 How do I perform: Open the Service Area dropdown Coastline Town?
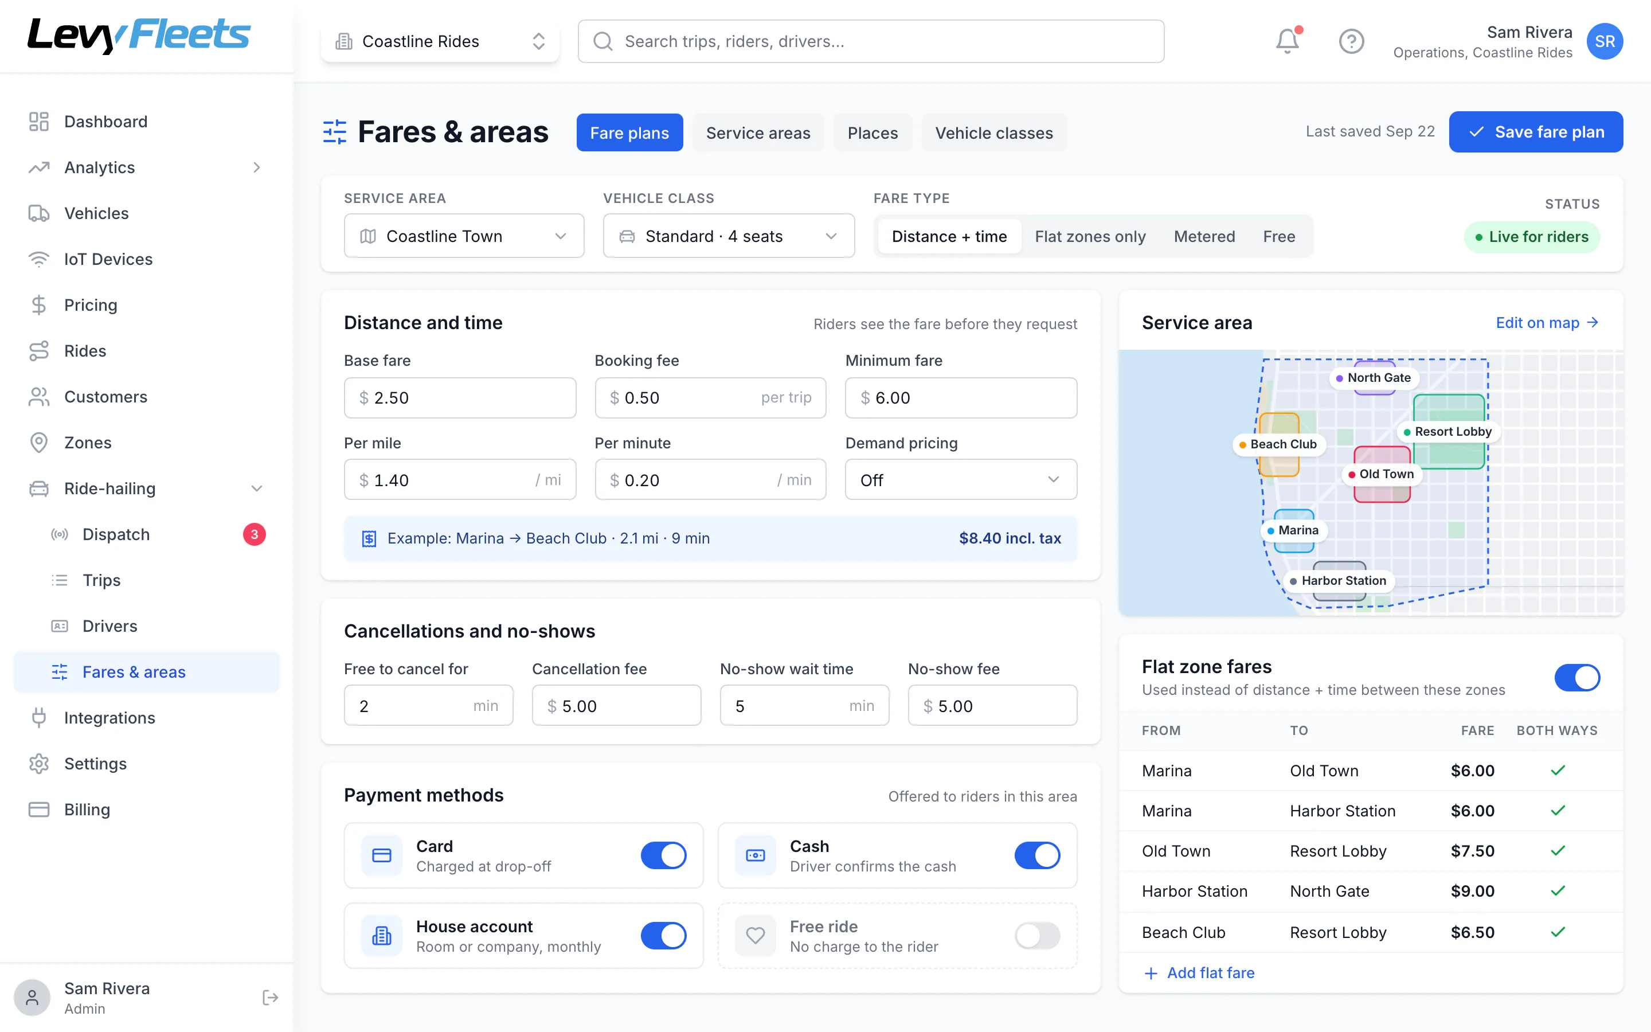tap(464, 236)
